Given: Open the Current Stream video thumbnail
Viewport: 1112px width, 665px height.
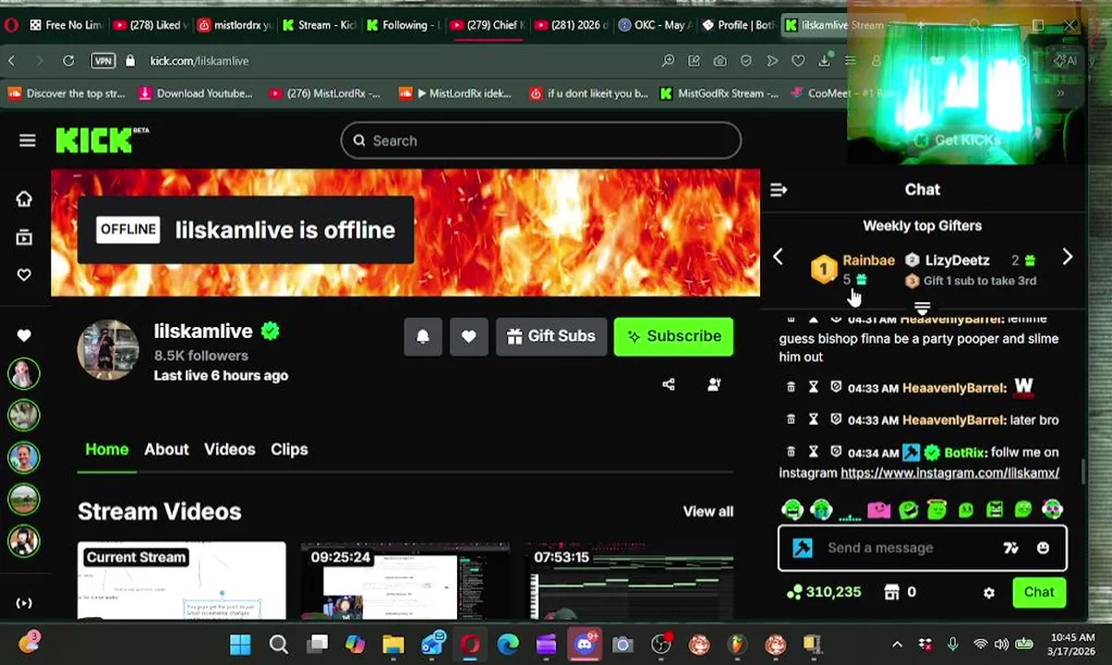Looking at the screenshot, I should point(182,581).
